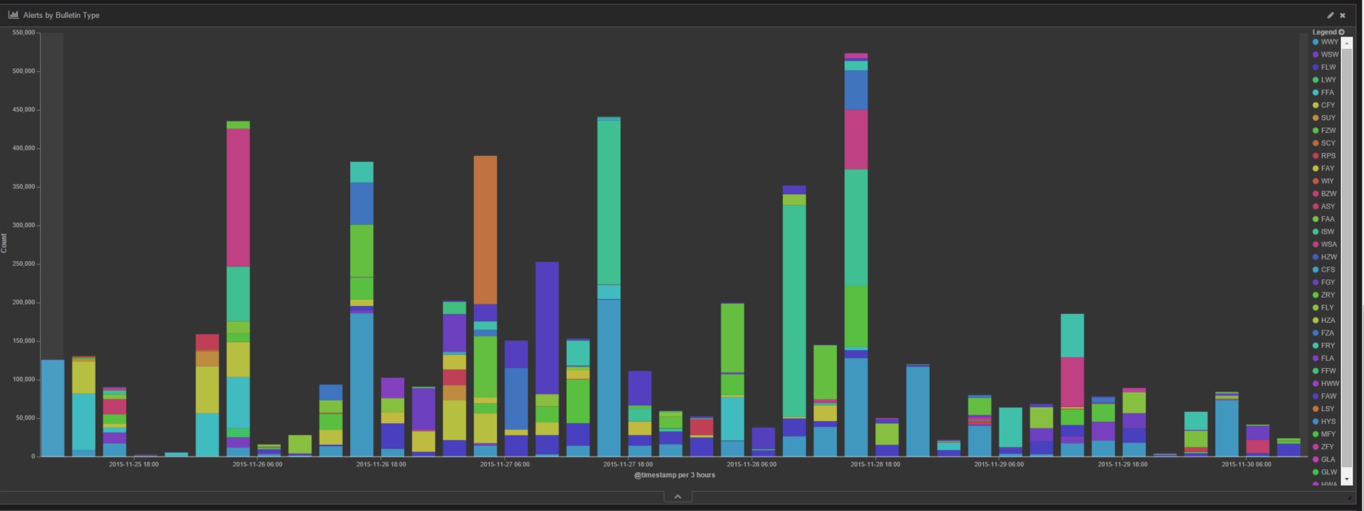Image resolution: width=1364 pixels, height=511 pixels.
Task: Expand the collapsed row with the bottom chevron
Action: click(x=677, y=497)
